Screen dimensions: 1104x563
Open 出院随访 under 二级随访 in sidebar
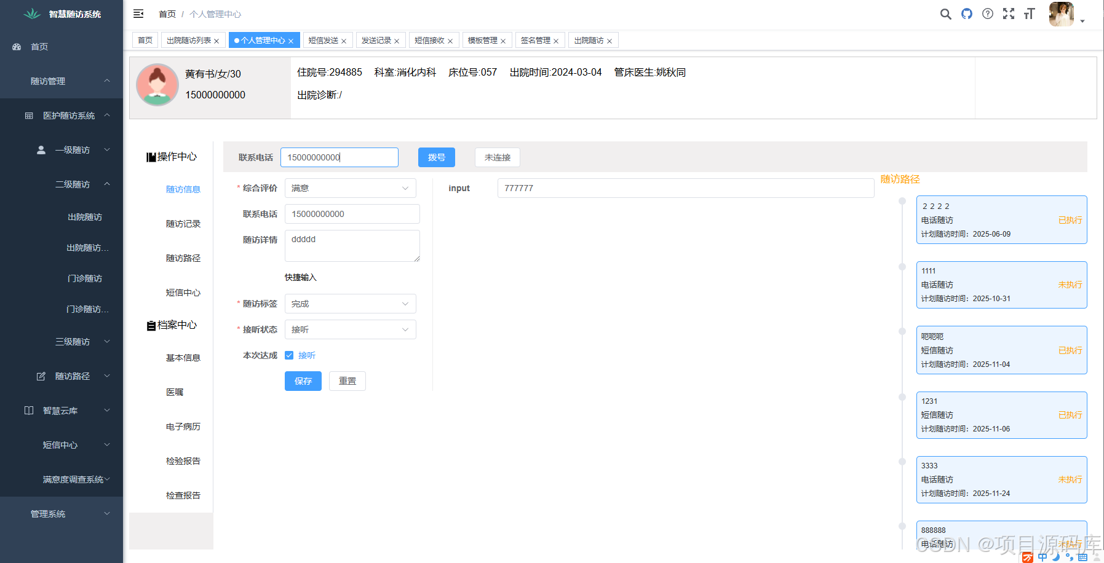coord(85,217)
